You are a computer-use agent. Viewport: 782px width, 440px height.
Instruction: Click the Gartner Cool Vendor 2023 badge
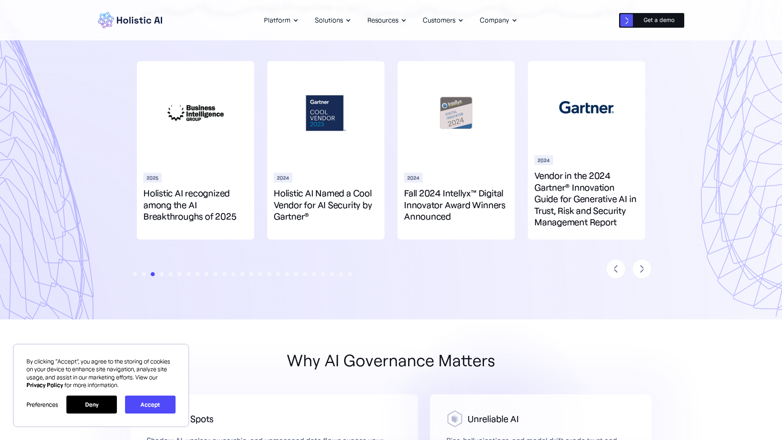click(325, 113)
